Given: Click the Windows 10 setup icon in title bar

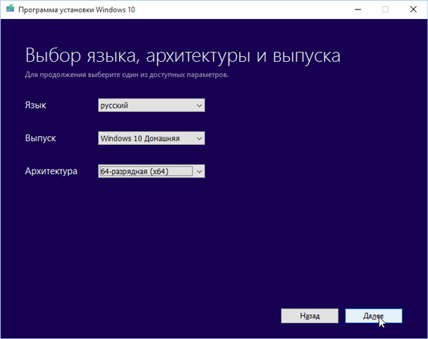Looking at the screenshot, I should point(10,9).
